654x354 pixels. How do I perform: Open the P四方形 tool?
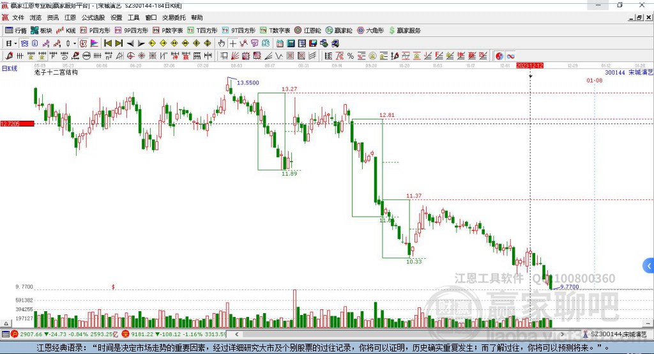(x=95, y=31)
